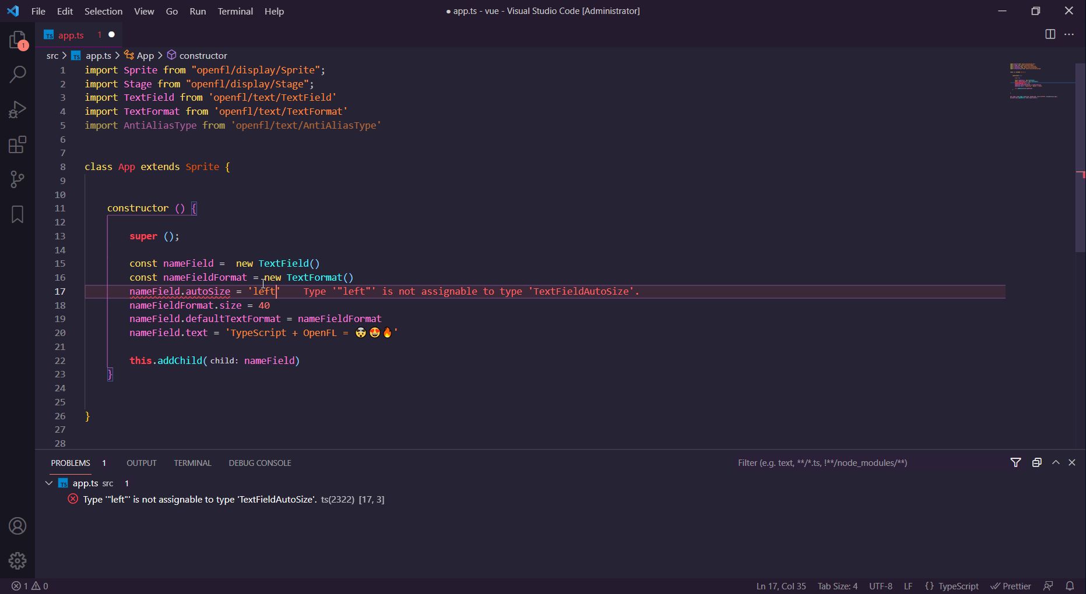Switch to the OUTPUT tab
Viewport: 1086px width, 594px height.
pyautogui.click(x=141, y=462)
